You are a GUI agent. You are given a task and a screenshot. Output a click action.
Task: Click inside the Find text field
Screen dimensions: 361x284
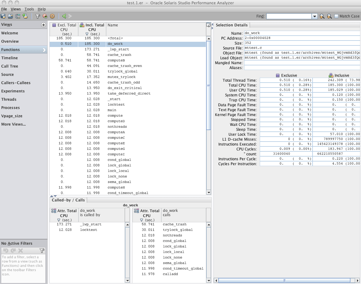coord(289,16)
